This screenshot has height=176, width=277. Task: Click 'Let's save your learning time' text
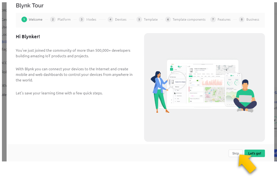(x=59, y=93)
